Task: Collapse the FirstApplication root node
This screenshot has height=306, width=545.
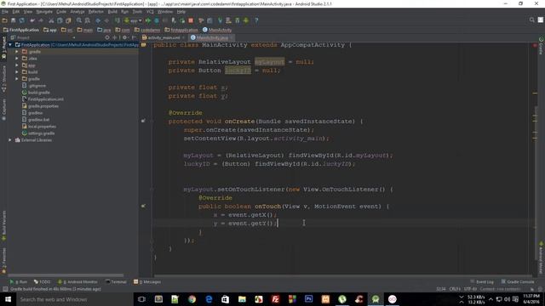Action: pos(10,45)
